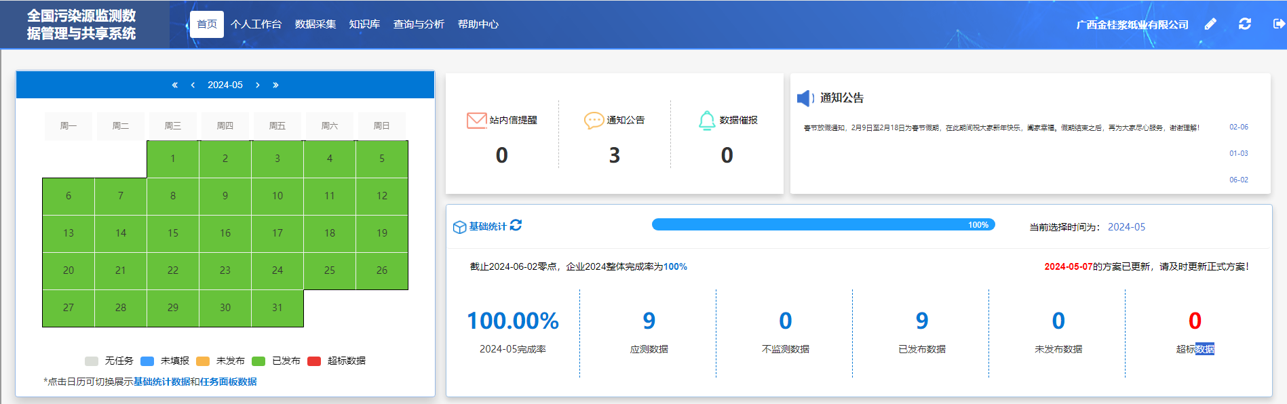Refresh 基础统计 using the reload icon
This screenshot has height=404, width=1287.
click(516, 225)
